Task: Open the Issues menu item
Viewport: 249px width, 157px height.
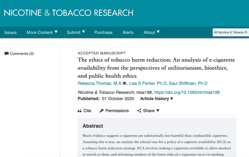Action: (11, 33)
